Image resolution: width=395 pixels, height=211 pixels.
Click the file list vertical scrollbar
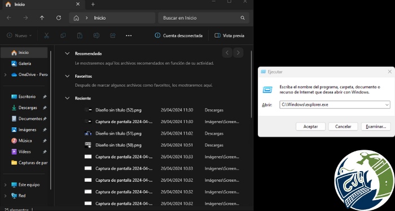(x=251, y=84)
